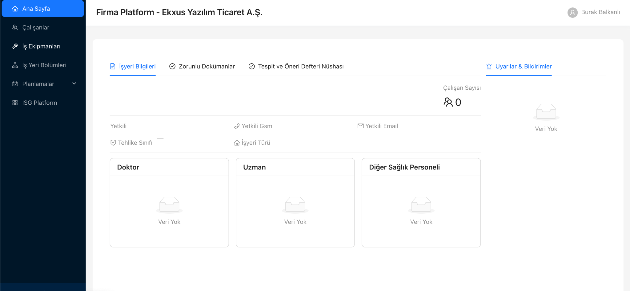
Task: Expand the Planlamalar submenu chevron
Action: click(74, 83)
